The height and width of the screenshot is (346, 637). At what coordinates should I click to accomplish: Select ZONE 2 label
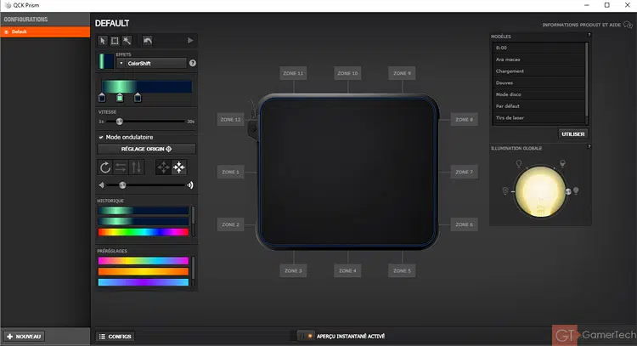click(230, 224)
